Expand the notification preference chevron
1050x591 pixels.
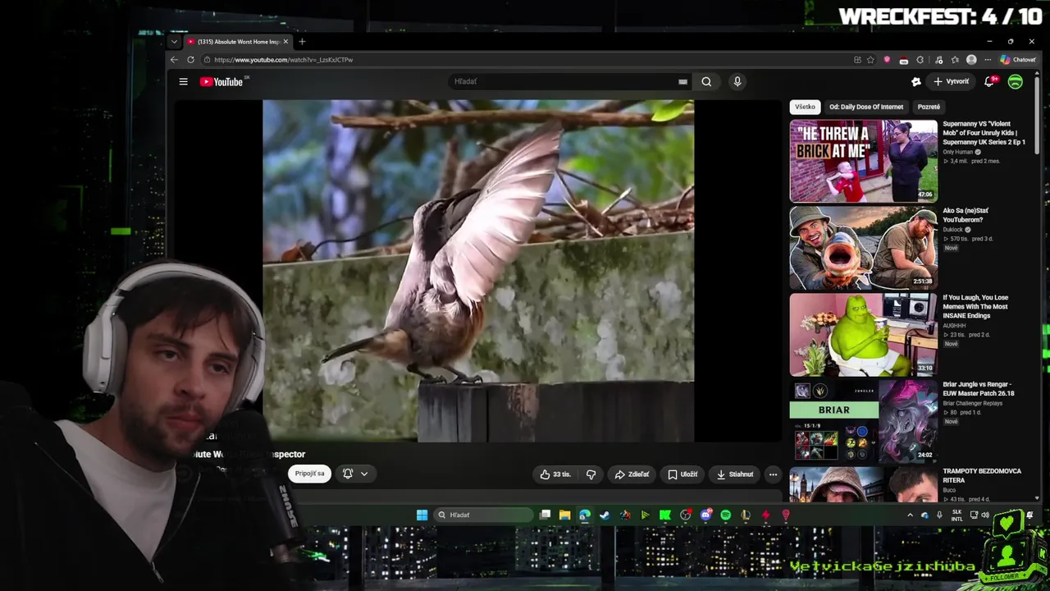(364, 474)
